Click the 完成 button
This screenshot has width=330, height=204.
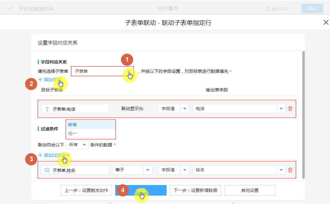[141, 190]
